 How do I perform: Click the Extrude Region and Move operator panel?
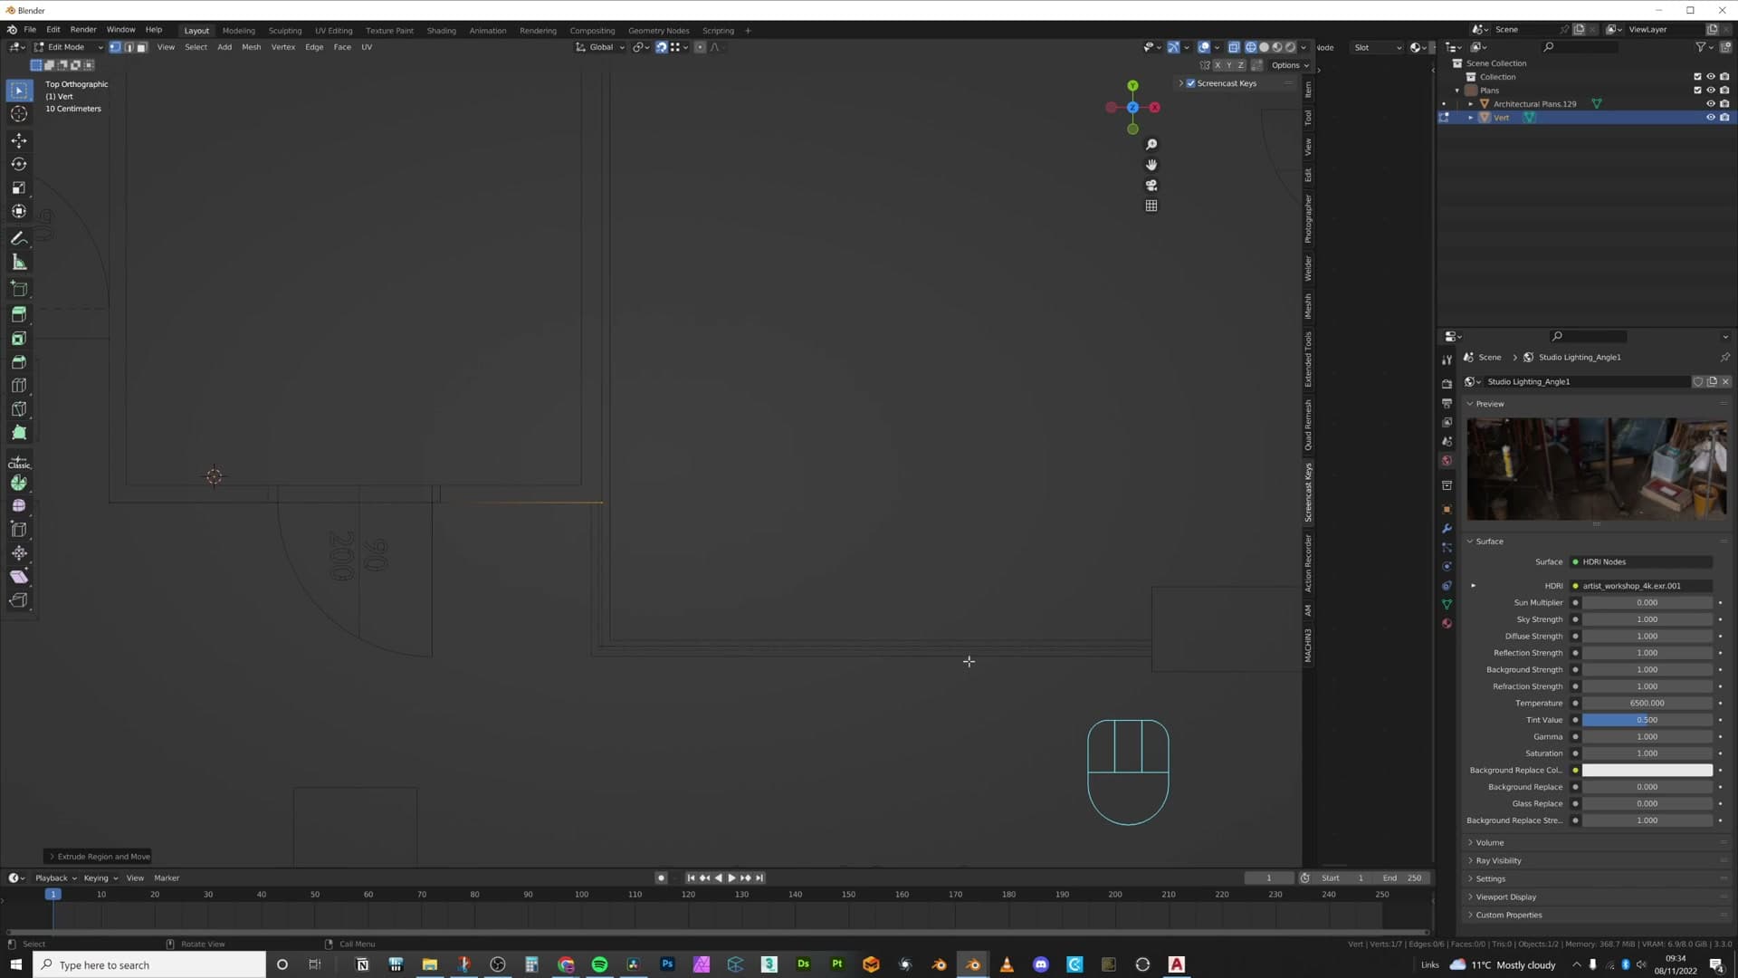99,857
